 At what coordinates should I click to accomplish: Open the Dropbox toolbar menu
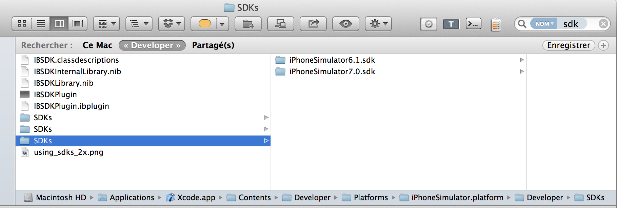[172, 24]
